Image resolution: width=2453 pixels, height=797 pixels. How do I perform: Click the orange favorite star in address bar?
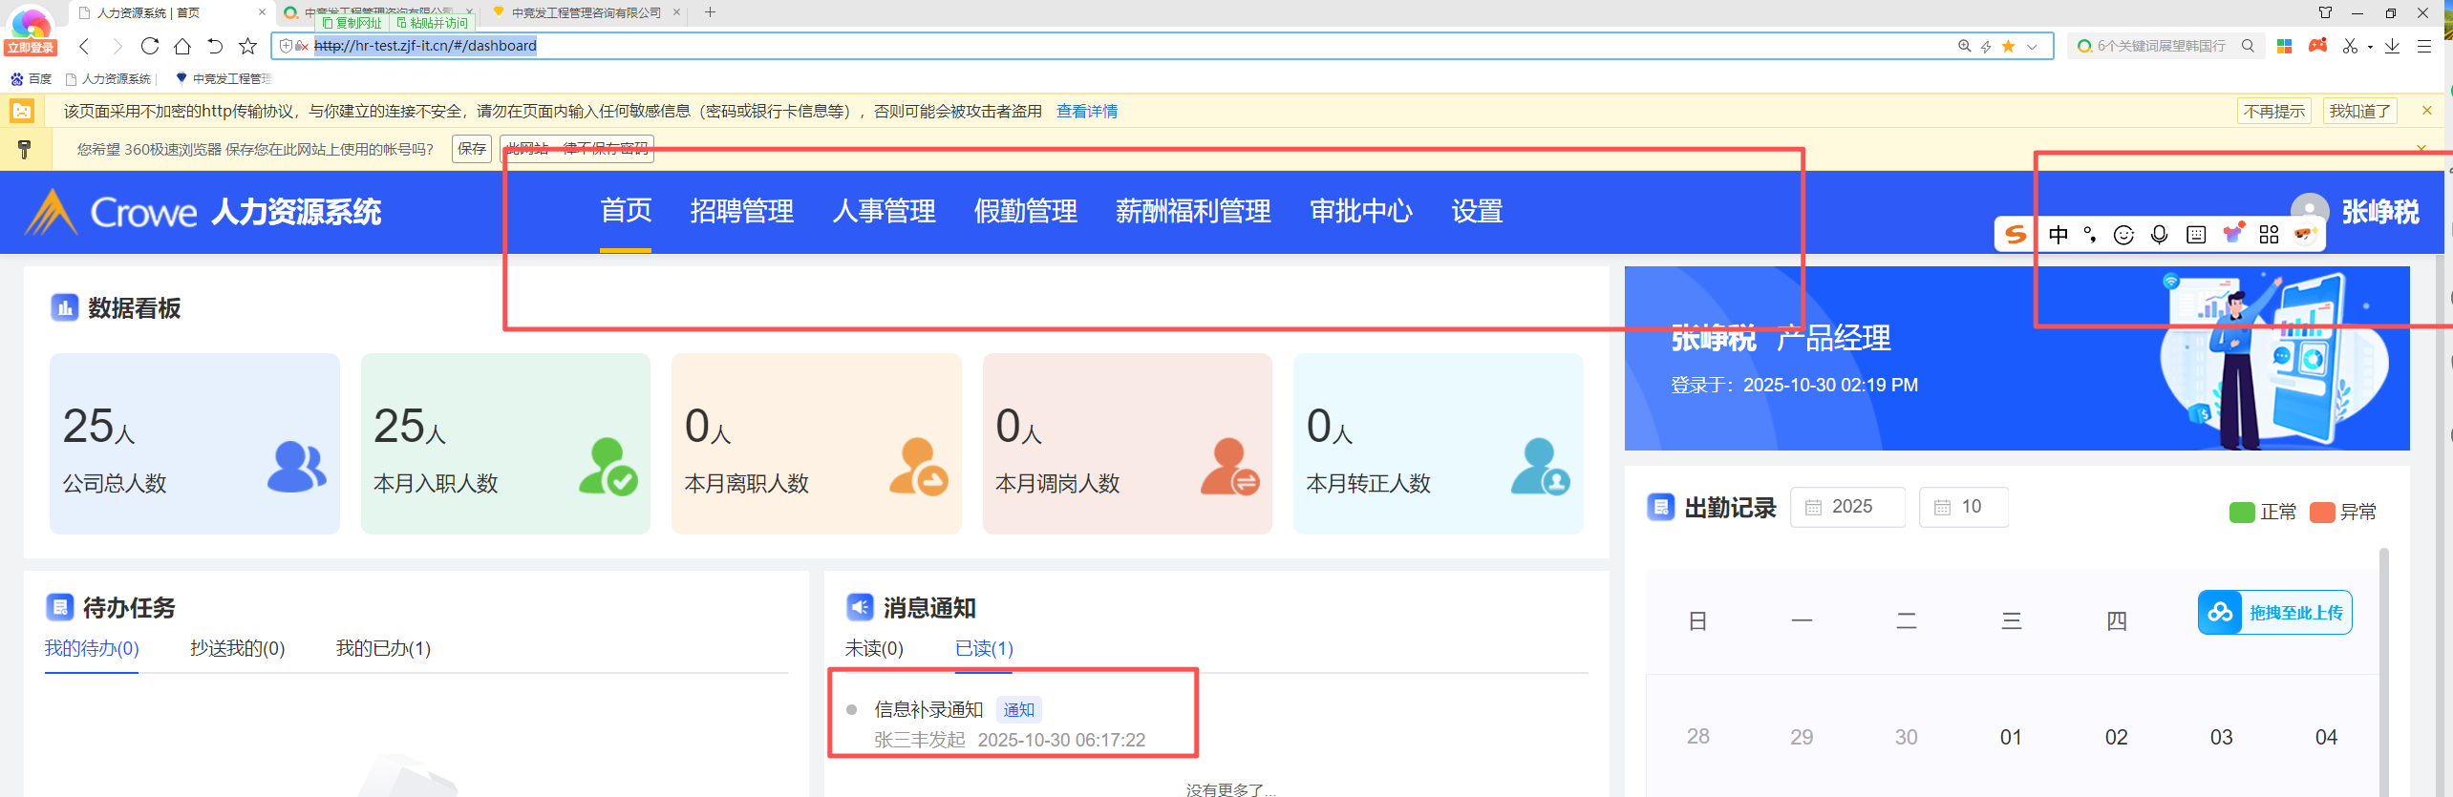pos(2009,46)
